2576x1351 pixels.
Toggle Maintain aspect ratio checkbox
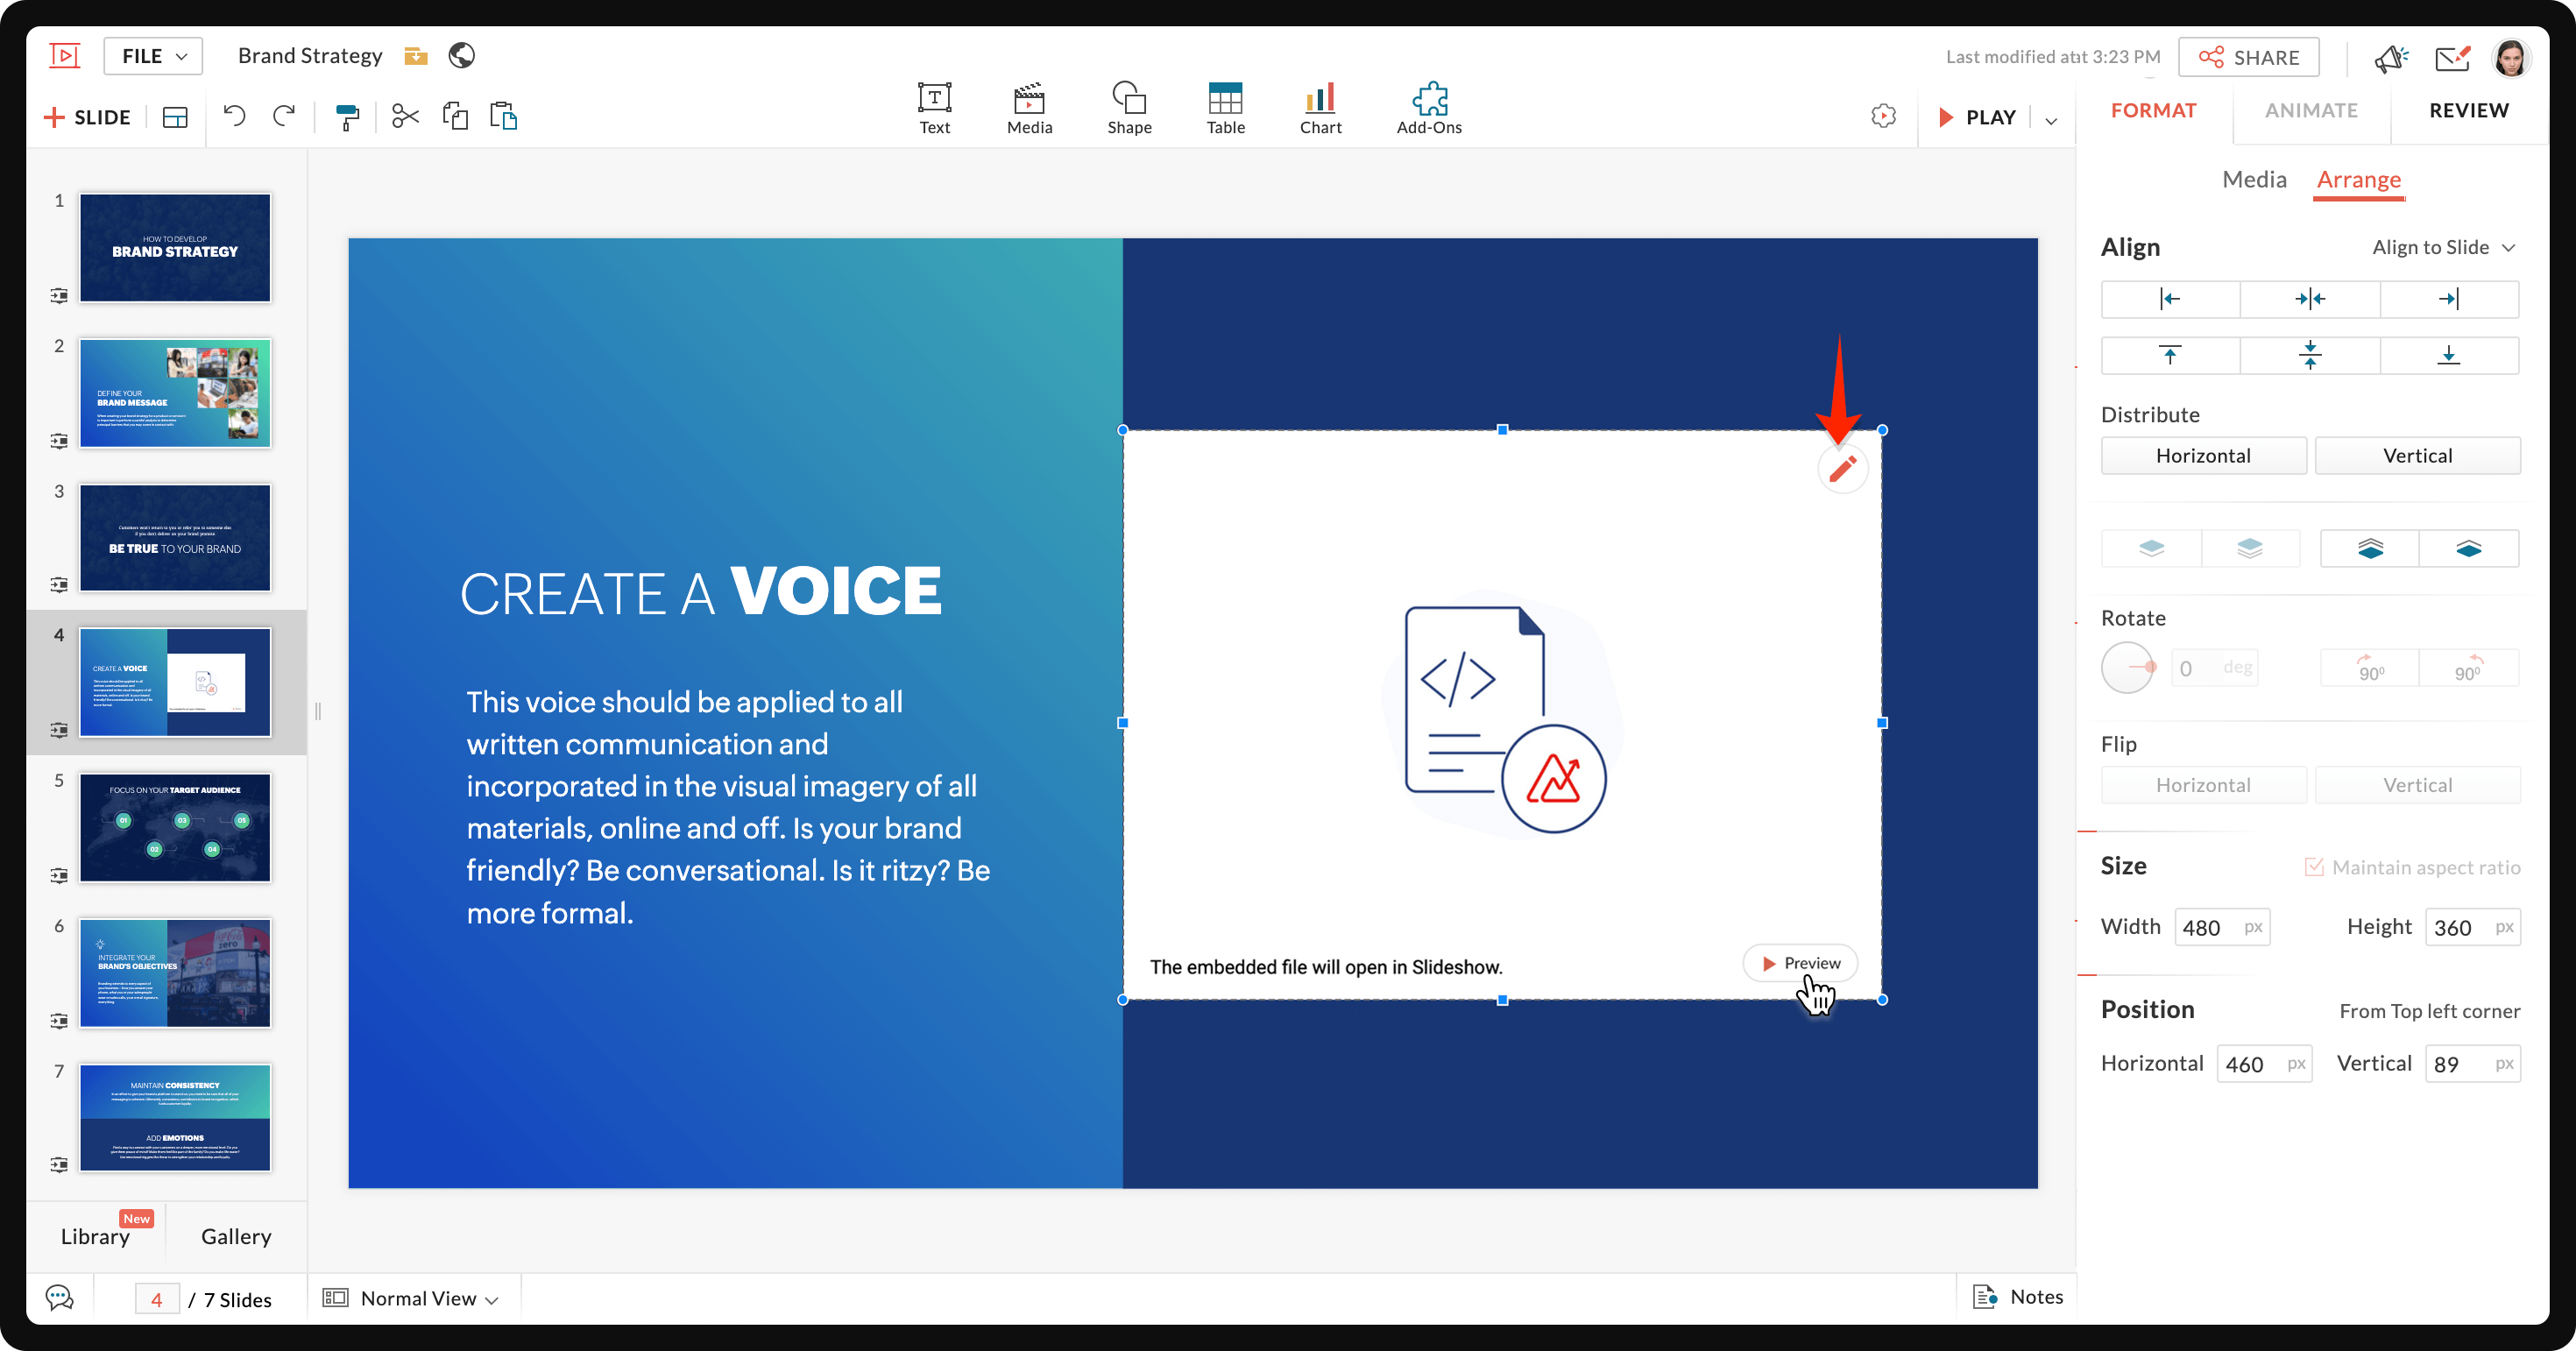(x=2313, y=867)
